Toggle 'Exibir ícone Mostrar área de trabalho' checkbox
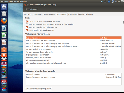This screenshot has width=124, height=93. 27,21
